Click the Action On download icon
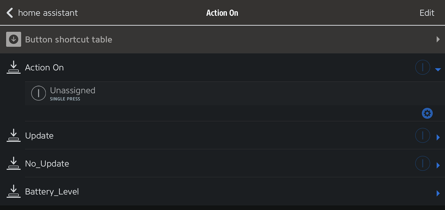 (x=14, y=68)
